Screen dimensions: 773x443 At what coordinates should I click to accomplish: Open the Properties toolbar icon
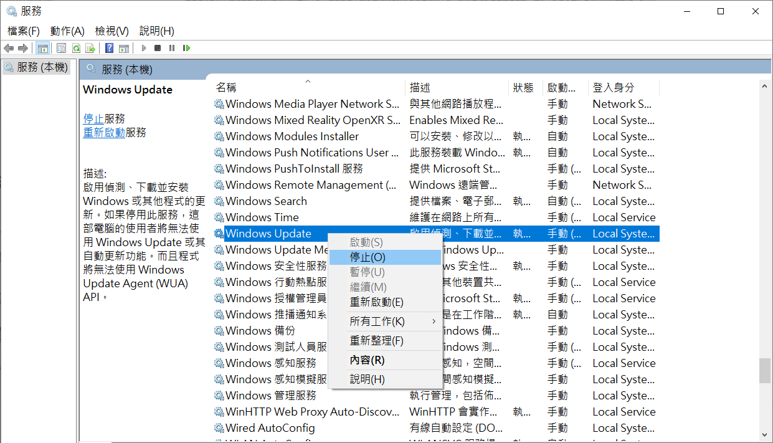pos(61,48)
